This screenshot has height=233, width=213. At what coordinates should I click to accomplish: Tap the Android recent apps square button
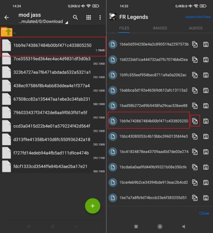(136, 227)
